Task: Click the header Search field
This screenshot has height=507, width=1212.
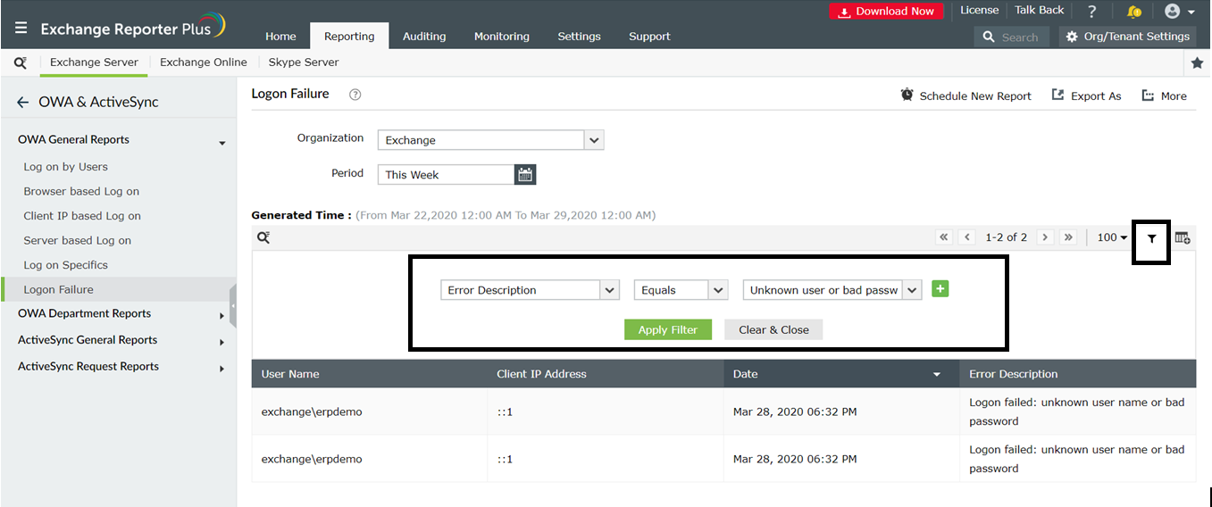Action: point(1011,37)
